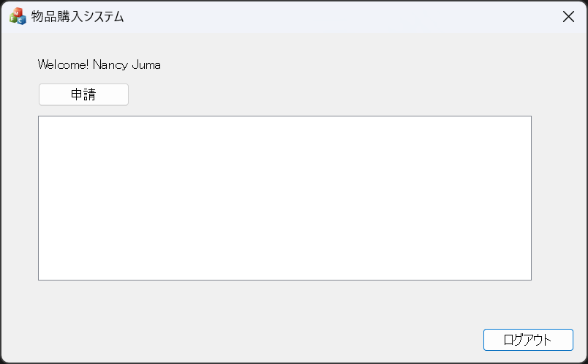Open the system menu via title bar icon
This screenshot has height=364, width=588.
18,17
